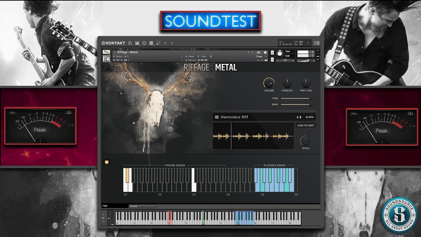Screen dimensions: 421x237
Task: Open instrument edit wrench icon
Action: (106, 52)
